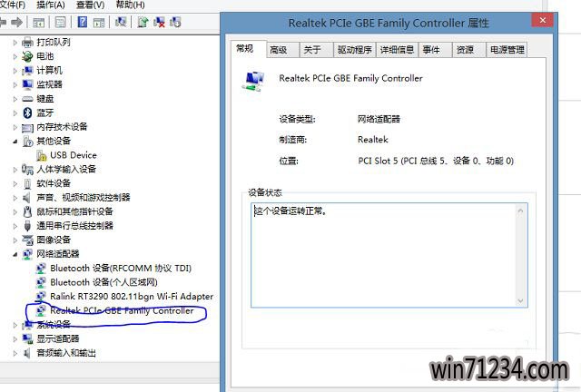Click the uninstall device red-X icon

(x=160, y=22)
